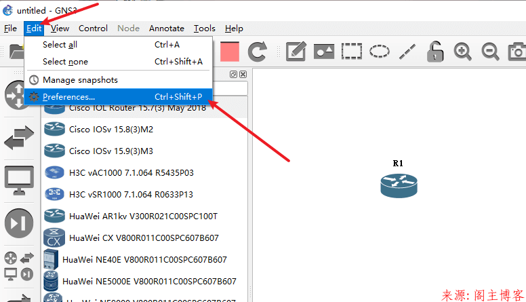Select HuaWei NE40E V800R011C00SPC607B607

144,260
